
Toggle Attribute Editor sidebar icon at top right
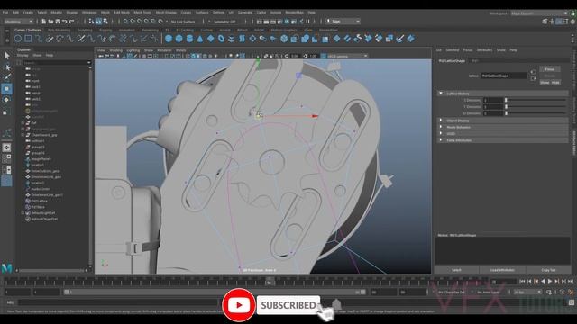point(559,22)
